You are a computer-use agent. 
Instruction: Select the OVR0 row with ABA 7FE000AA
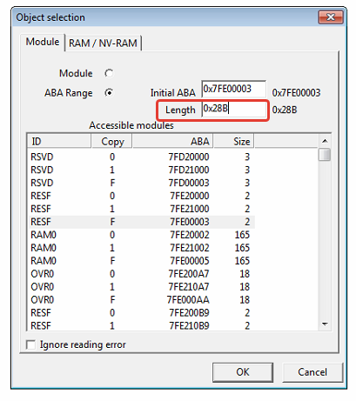pyautogui.click(x=142, y=299)
